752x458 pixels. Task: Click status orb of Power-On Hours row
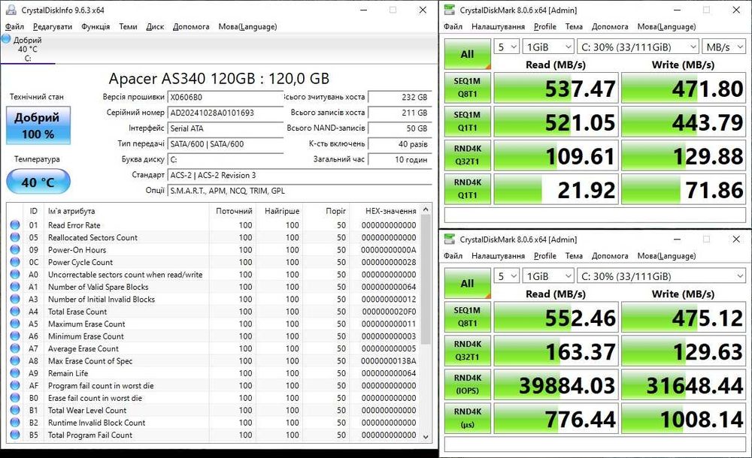pyautogui.click(x=15, y=249)
